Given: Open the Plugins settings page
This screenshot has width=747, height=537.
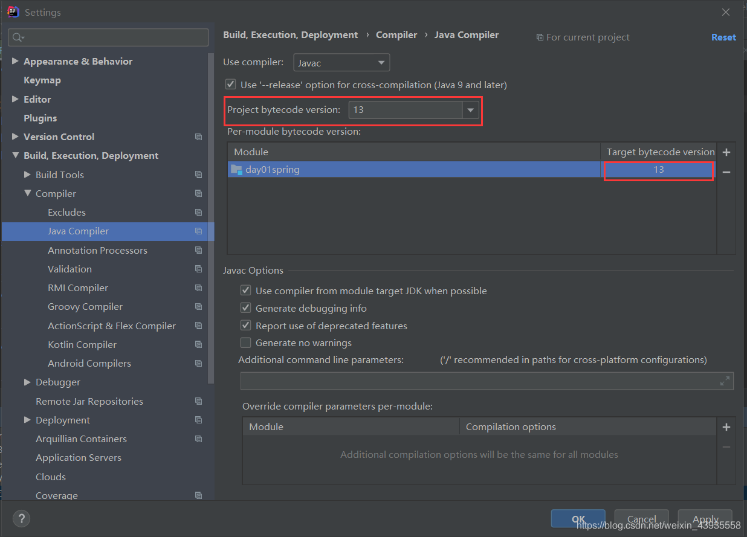Looking at the screenshot, I should (x=40, y=118).
